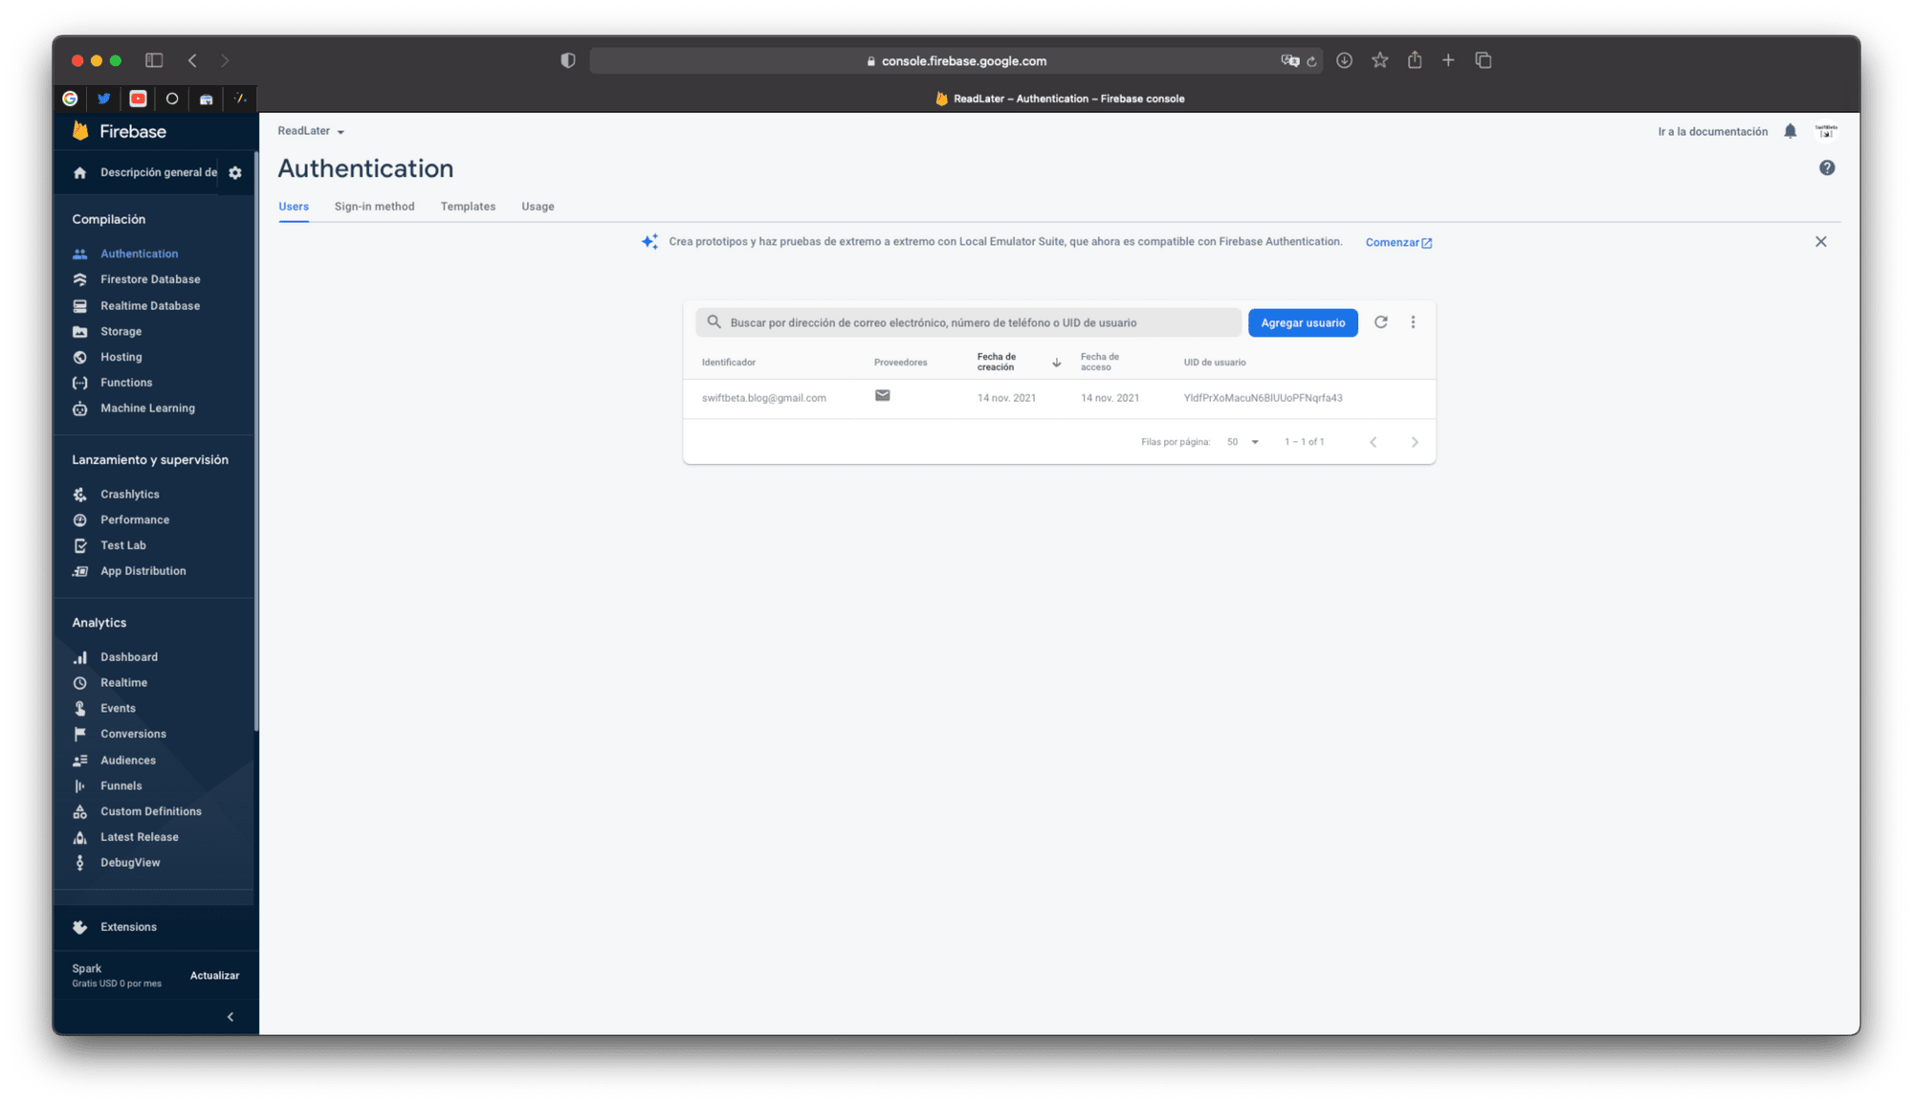Open the three-dot overflow menu

coord(1414,322)
